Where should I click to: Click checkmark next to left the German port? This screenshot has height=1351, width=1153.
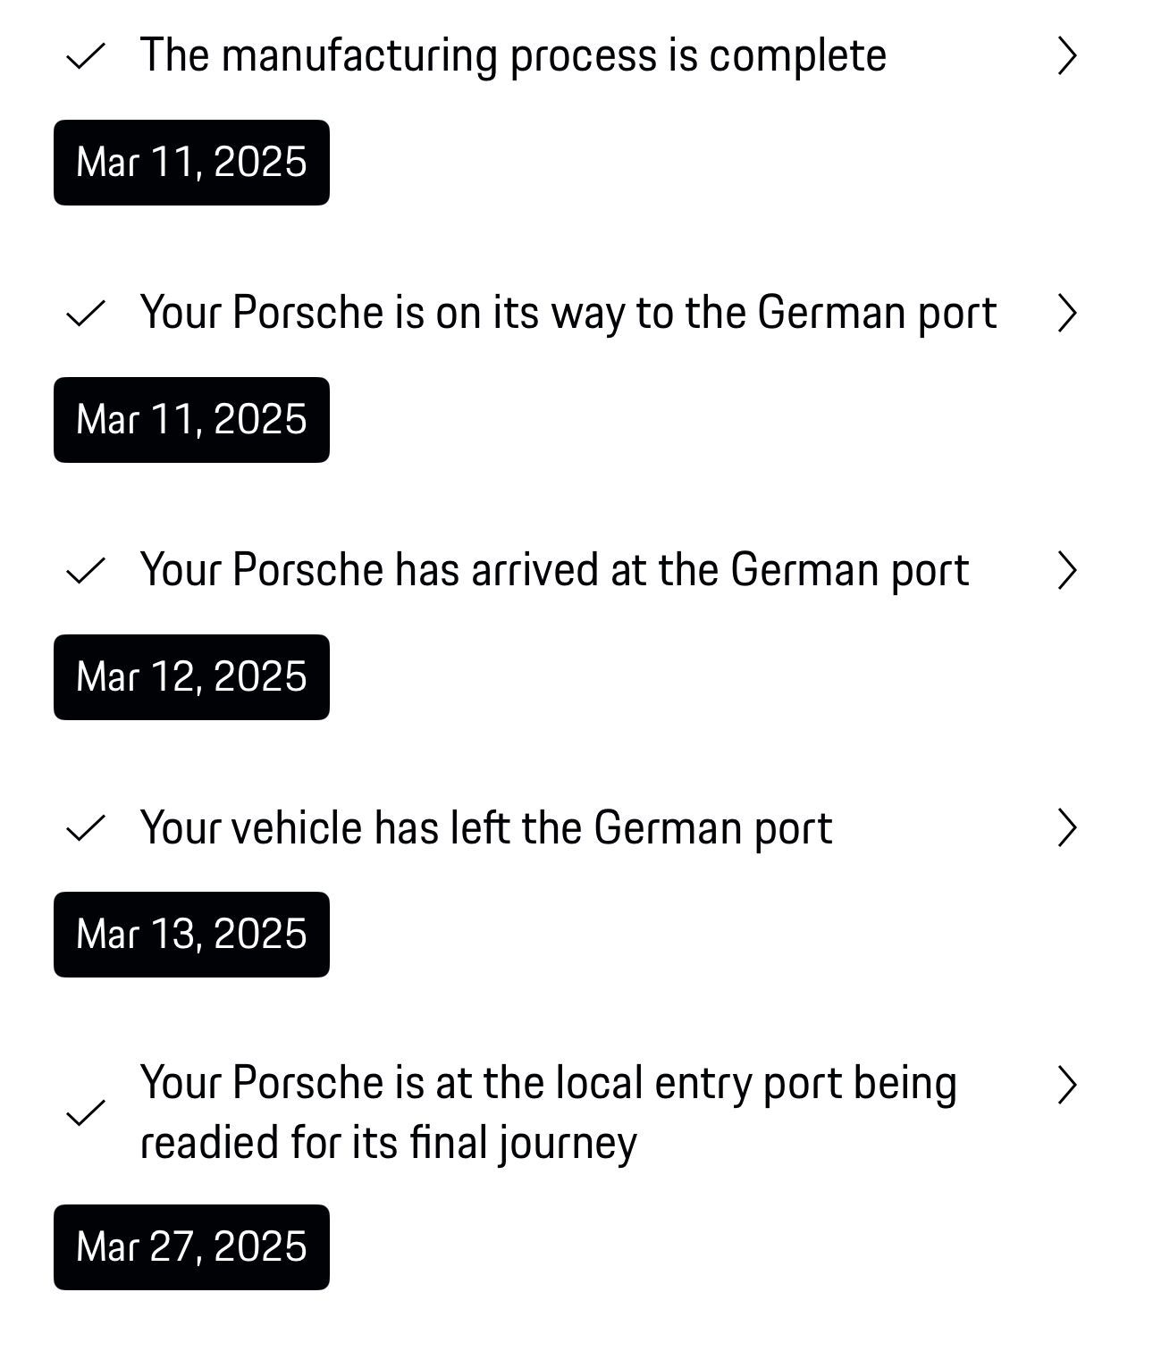[86, 828]
